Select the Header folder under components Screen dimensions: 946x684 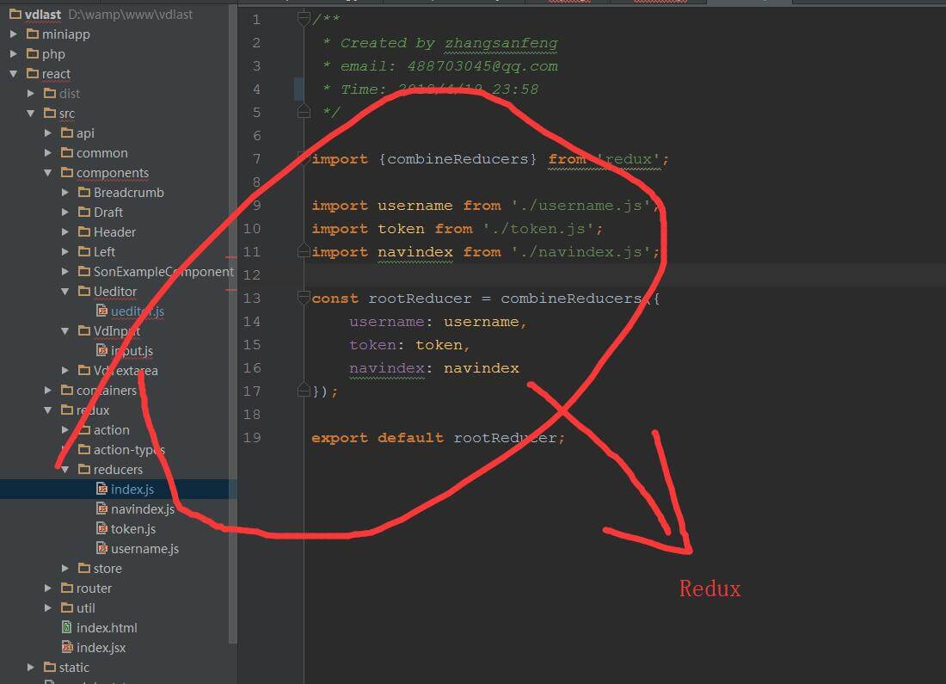click(114, 232)
